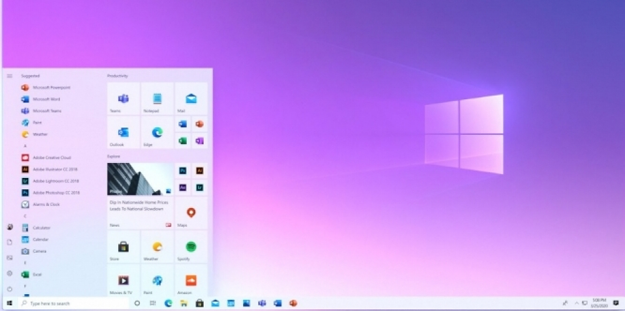Viewport: 625px width, 311px height.
Task: Show hidden system tray icons chevron
Action: click(x=576, y=304)
